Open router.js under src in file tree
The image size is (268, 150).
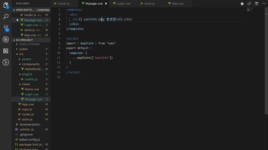pos(31,114)
